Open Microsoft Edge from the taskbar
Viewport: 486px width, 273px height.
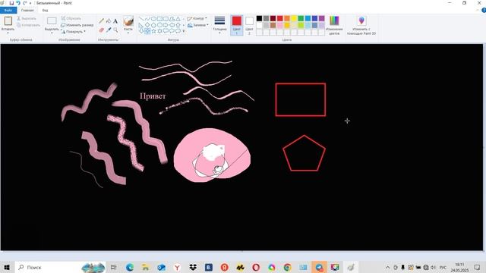[x=130, y=267]
